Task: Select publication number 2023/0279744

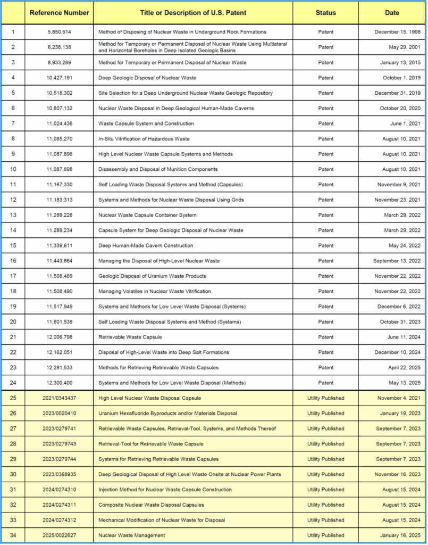Action: point(60,459)
